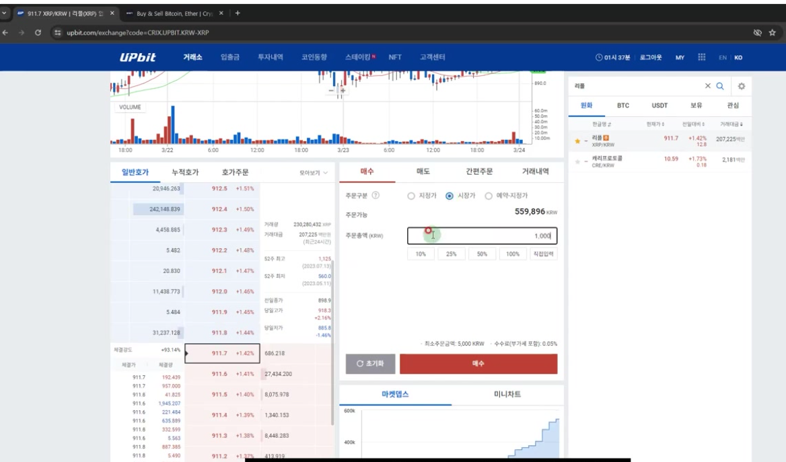Open the 고객센터 menu
Image resolution: width=786 pixels, height=462 pixels.
pyautogui.click(x=433, y=57)
